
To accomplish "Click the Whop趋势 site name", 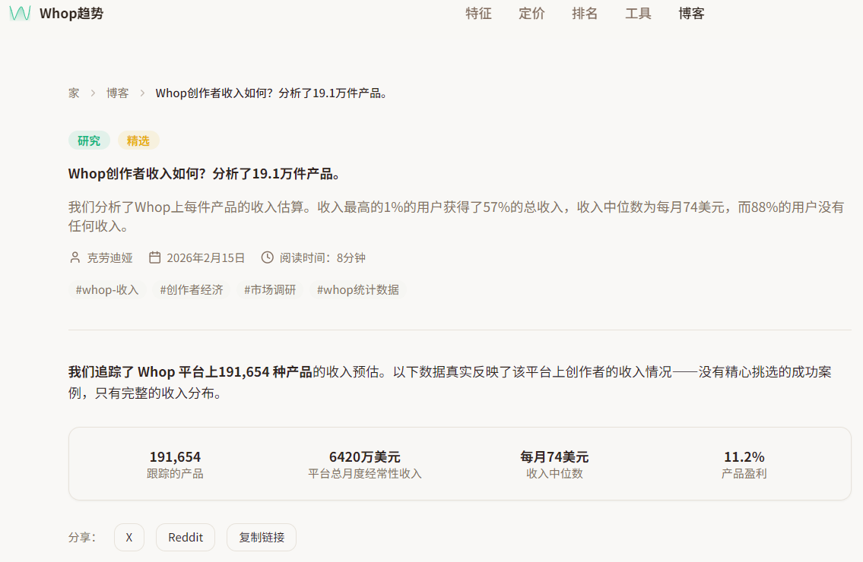I will pyautogui.click(x=71, y=13).
